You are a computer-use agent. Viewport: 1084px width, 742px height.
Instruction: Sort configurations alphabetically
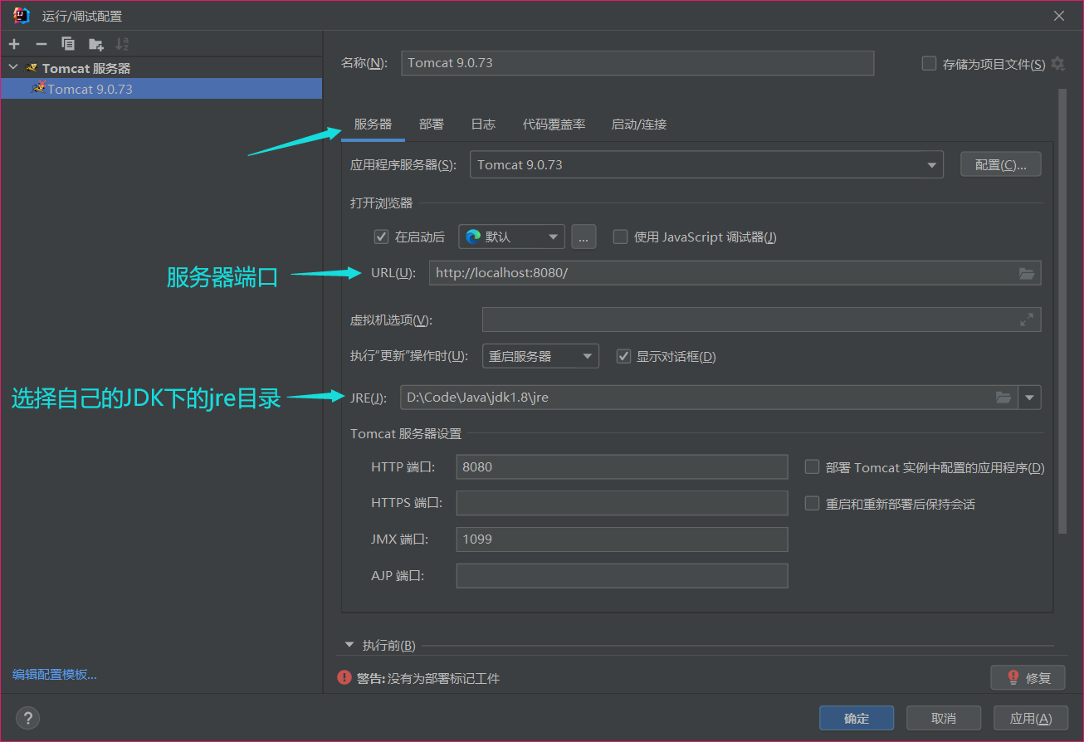click(122, 44)
